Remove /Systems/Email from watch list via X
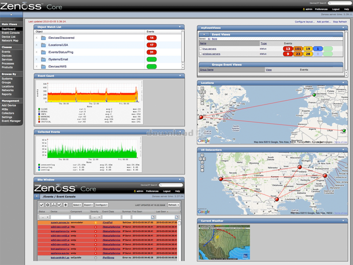Image resolution: width=353 pixels, height=265 pixels. pyautogui.click(x=37, y=60)
